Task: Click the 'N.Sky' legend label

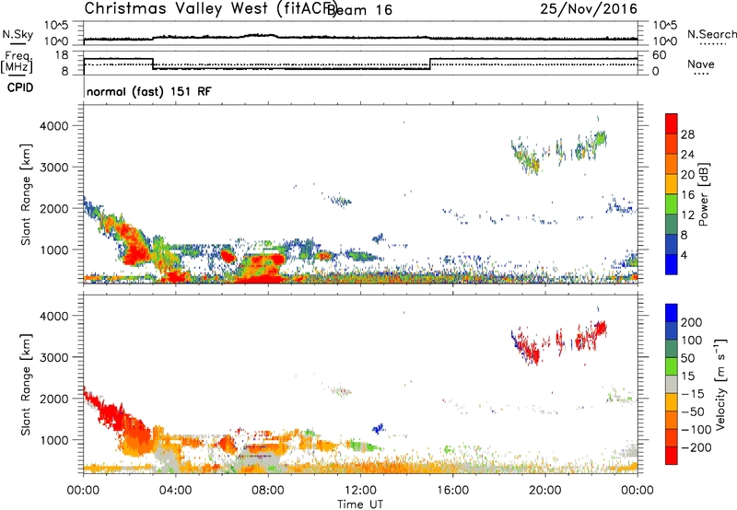Action: coord(18,34)
